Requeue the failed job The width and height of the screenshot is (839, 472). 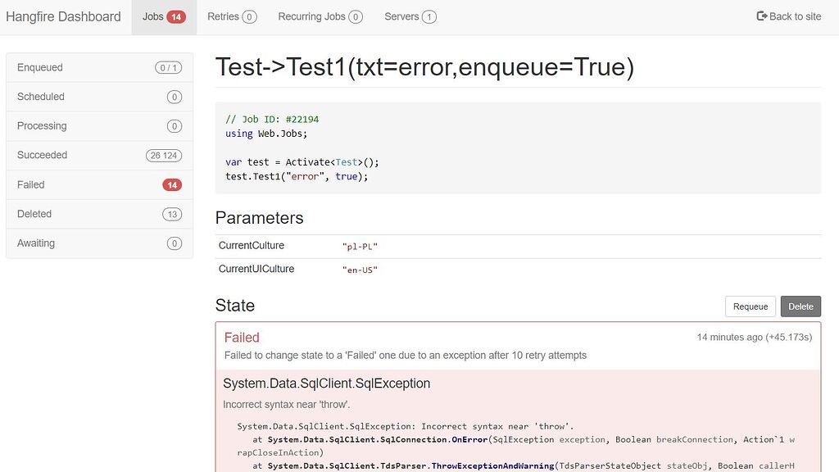(751, 306)
